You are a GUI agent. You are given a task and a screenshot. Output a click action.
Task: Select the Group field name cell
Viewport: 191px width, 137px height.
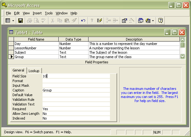pos(36,57)
